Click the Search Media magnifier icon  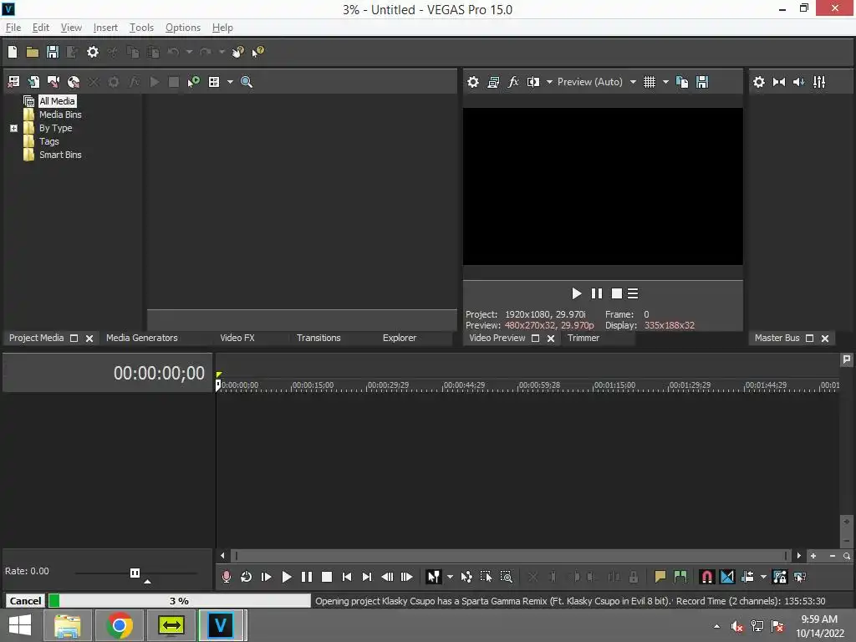[247, 82]
